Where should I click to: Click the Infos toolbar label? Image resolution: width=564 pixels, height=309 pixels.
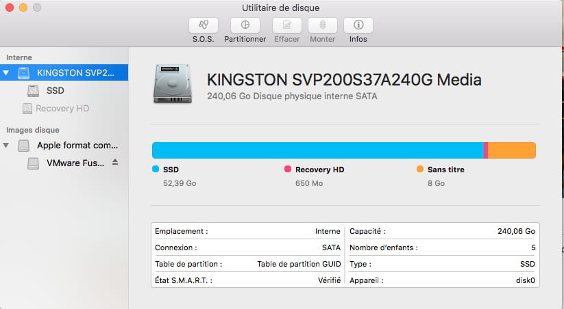[x=358, y=39]
